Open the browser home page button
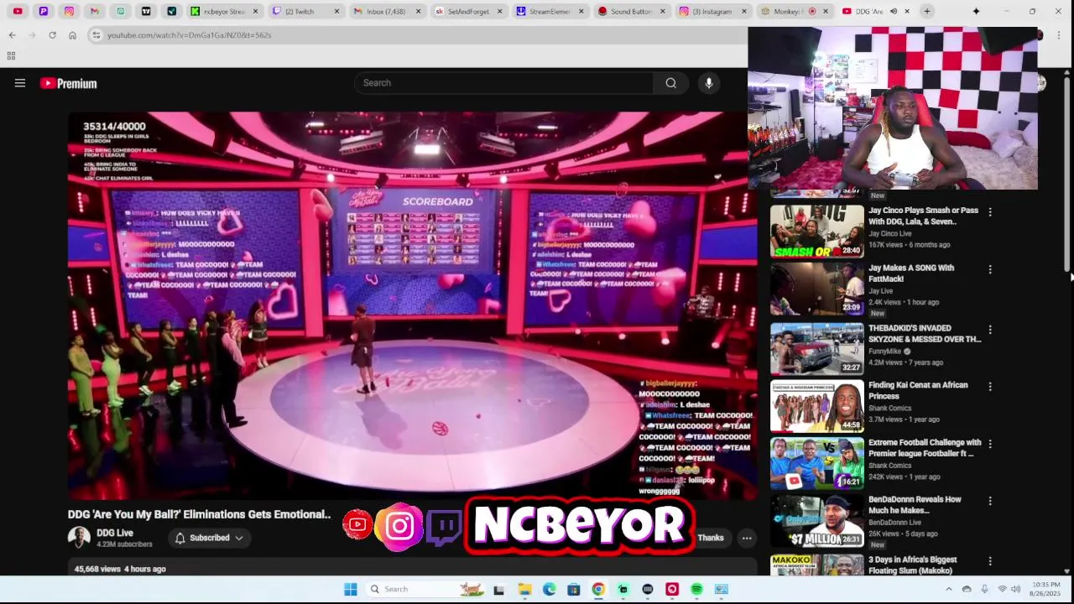1074x604 pixels. coord(72,35)
